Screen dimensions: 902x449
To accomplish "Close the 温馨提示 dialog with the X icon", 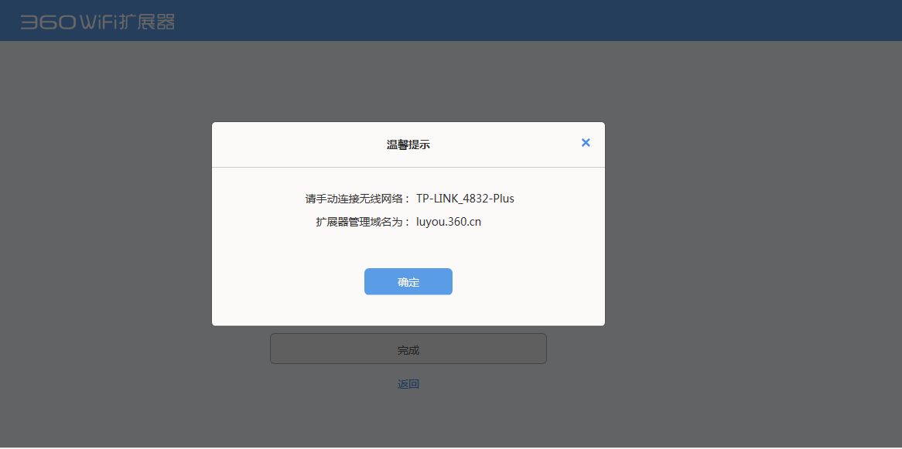I will [586, 142].
